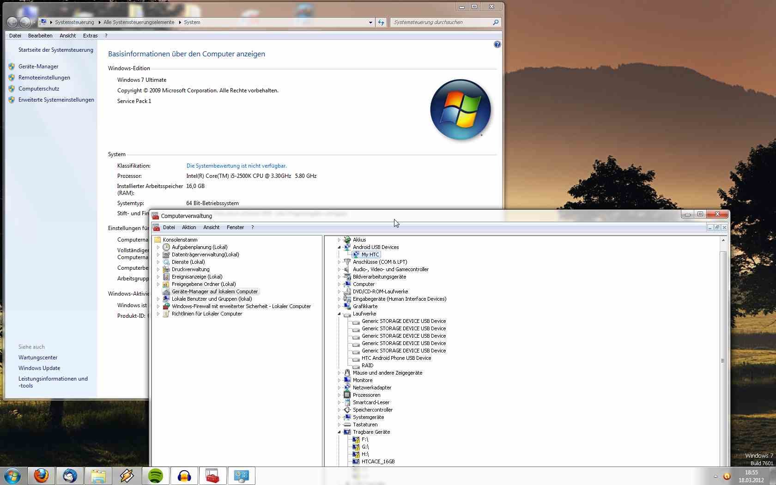The width and height of the screenshot is (776, 485).
Task: Open Geräte-Manager link in System sidebar
Action: point(38,67)
